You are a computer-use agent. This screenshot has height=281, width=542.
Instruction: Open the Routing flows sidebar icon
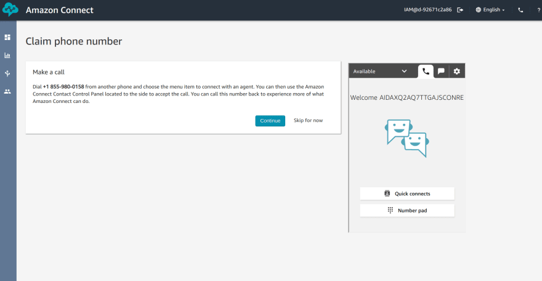click(x=7, y=73)
